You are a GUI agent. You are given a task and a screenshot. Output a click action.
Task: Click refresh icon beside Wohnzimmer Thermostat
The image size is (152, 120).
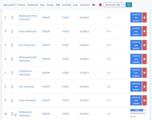click(x=15, y=115)
